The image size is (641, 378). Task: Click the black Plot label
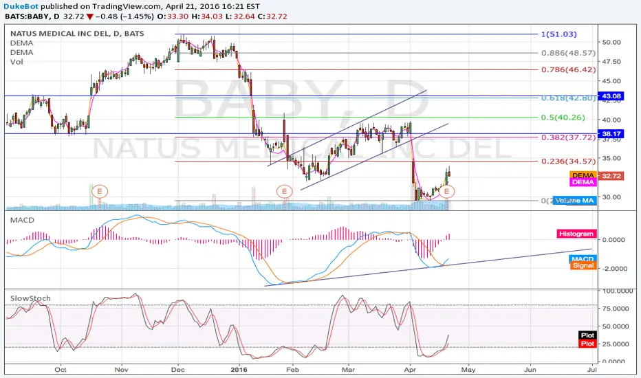pyautogui.click(x=587, y=335)
